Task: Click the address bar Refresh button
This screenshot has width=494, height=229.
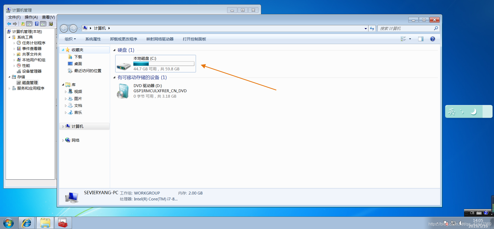Action: coord(372,29)
